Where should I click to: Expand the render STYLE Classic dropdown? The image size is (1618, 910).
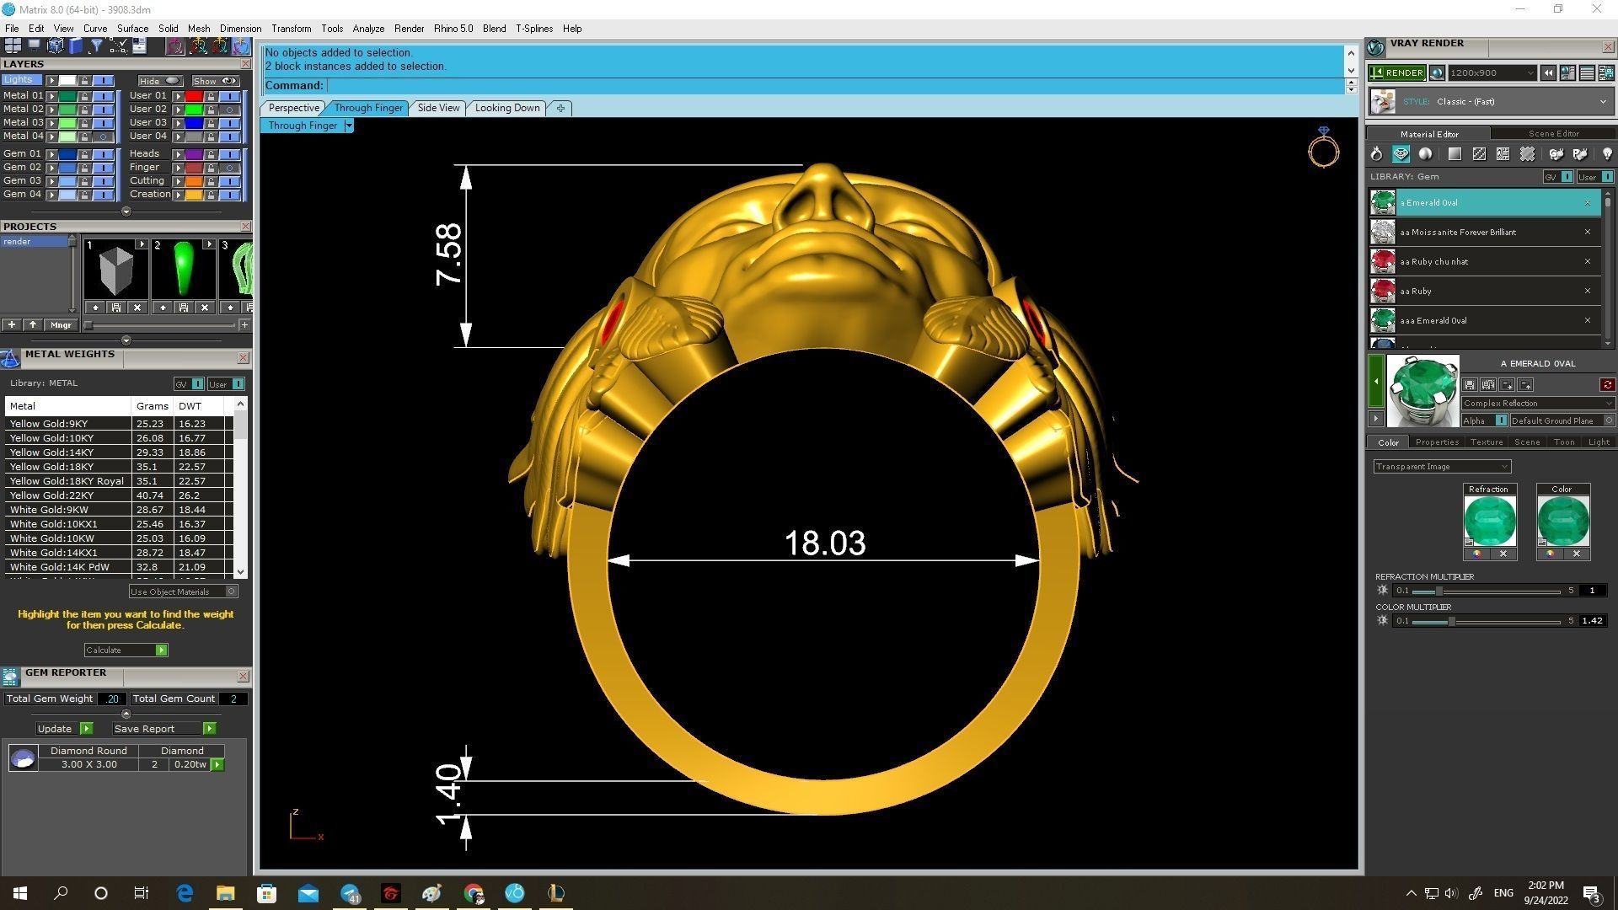(x=1602, y=102)
